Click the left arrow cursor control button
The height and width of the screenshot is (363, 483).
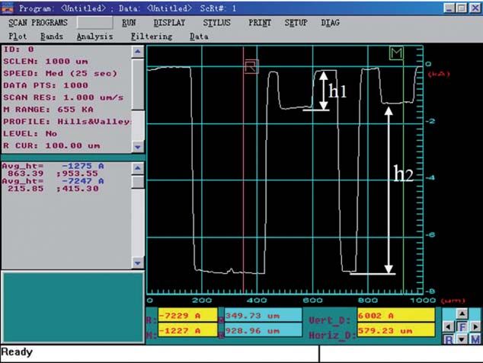point(449,326)
